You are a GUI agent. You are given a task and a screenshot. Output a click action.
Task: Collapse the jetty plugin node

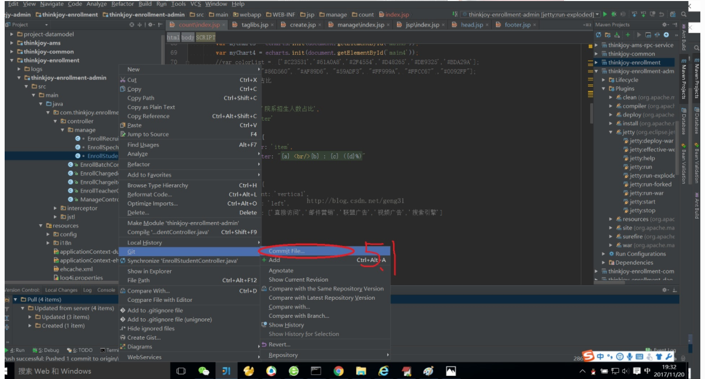point(611,132)
